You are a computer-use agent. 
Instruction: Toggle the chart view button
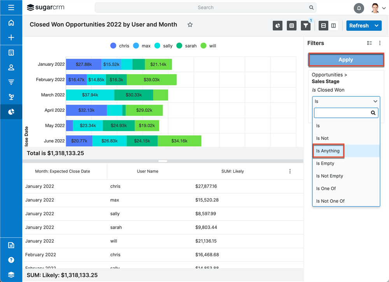tap(277, 26)
